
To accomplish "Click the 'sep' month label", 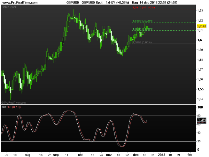I will 56,155.
